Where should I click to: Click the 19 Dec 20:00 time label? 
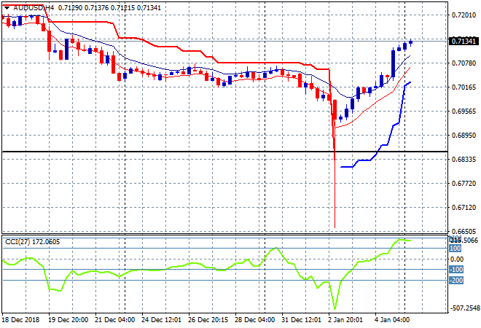coord(68,320)
